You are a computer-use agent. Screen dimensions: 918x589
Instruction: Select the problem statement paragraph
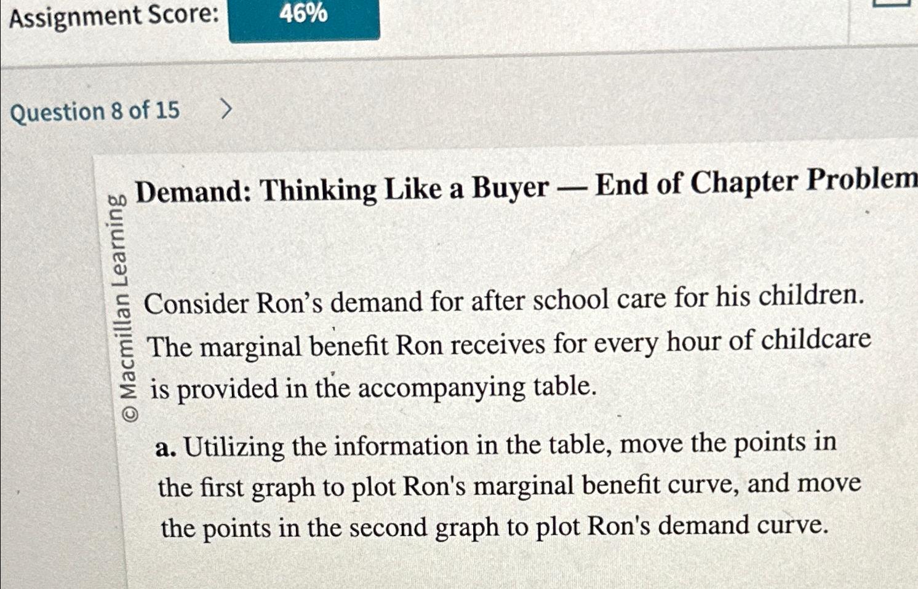[505, 344]
